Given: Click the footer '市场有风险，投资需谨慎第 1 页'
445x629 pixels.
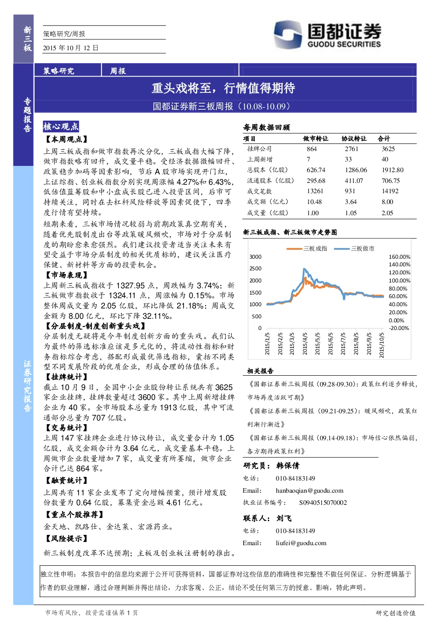Looking at the screenshot, I should pos(92,613).
